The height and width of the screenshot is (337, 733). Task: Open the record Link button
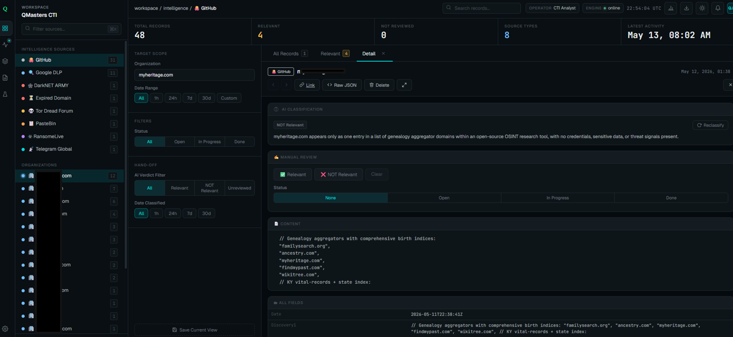point(307,85)
